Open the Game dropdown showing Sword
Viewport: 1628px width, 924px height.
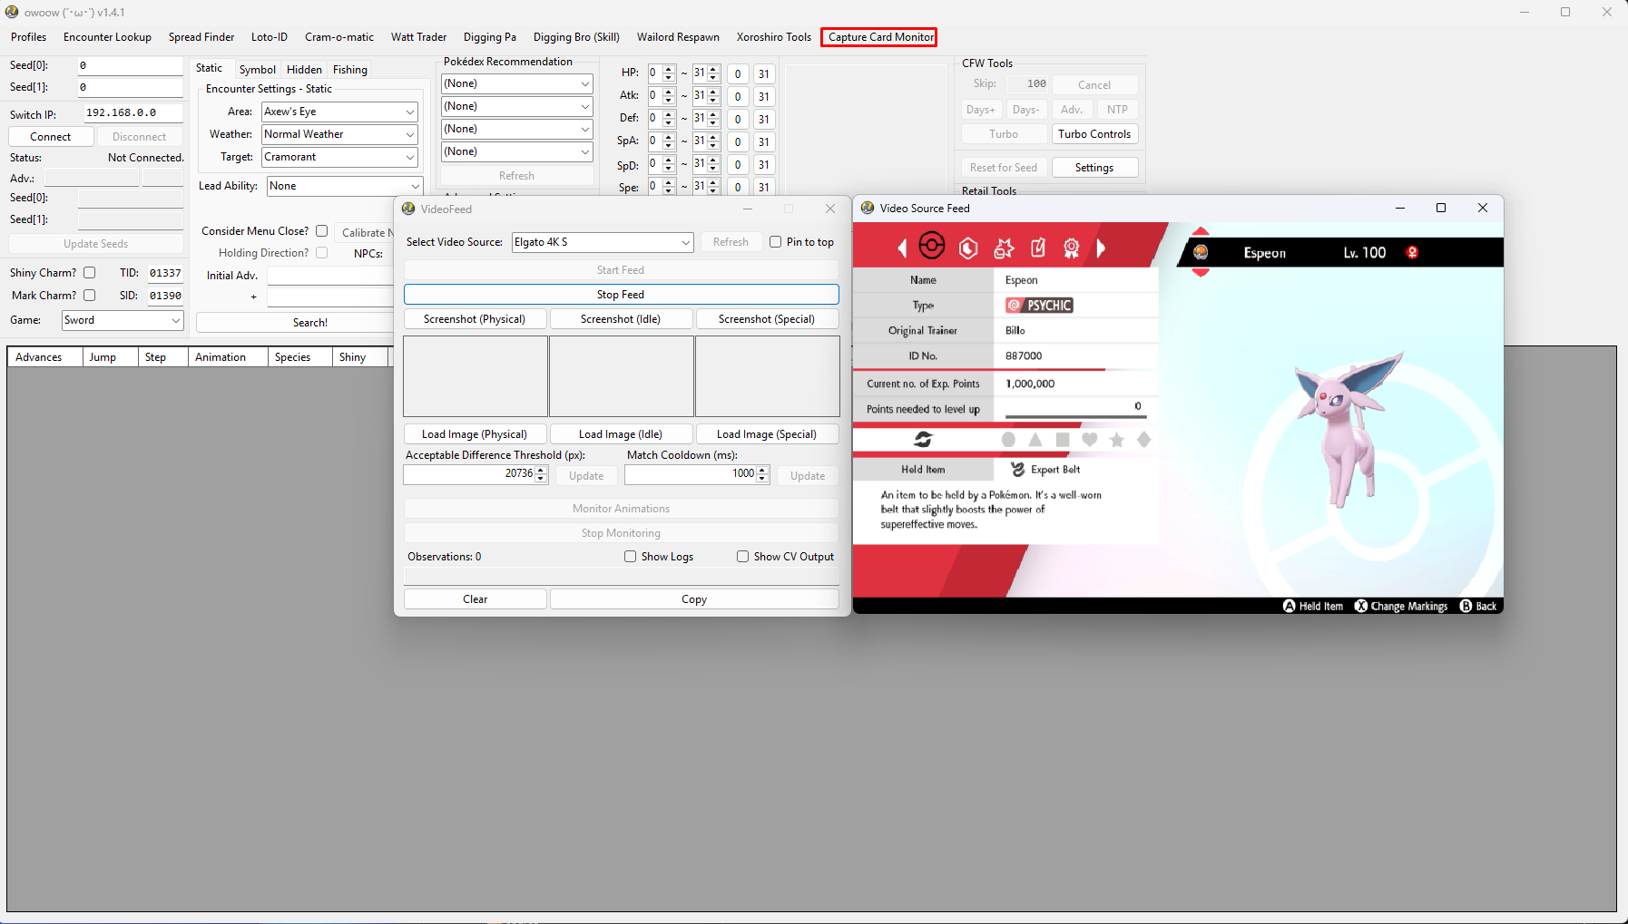123,320
